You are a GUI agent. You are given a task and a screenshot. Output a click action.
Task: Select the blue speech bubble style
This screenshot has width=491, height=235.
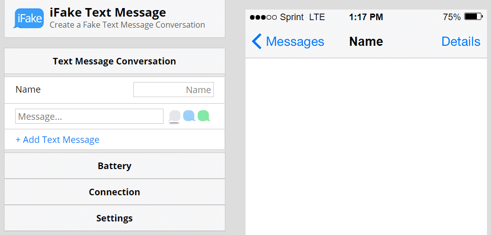[189, 116]
